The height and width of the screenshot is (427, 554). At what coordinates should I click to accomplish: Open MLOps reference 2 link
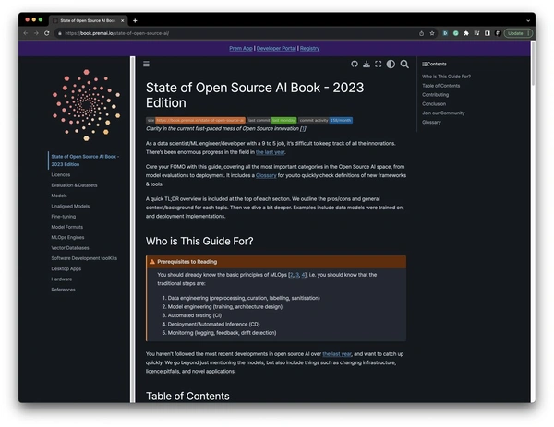tap(291, 275)
